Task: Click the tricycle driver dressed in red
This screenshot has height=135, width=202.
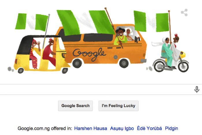Action: 49,52
